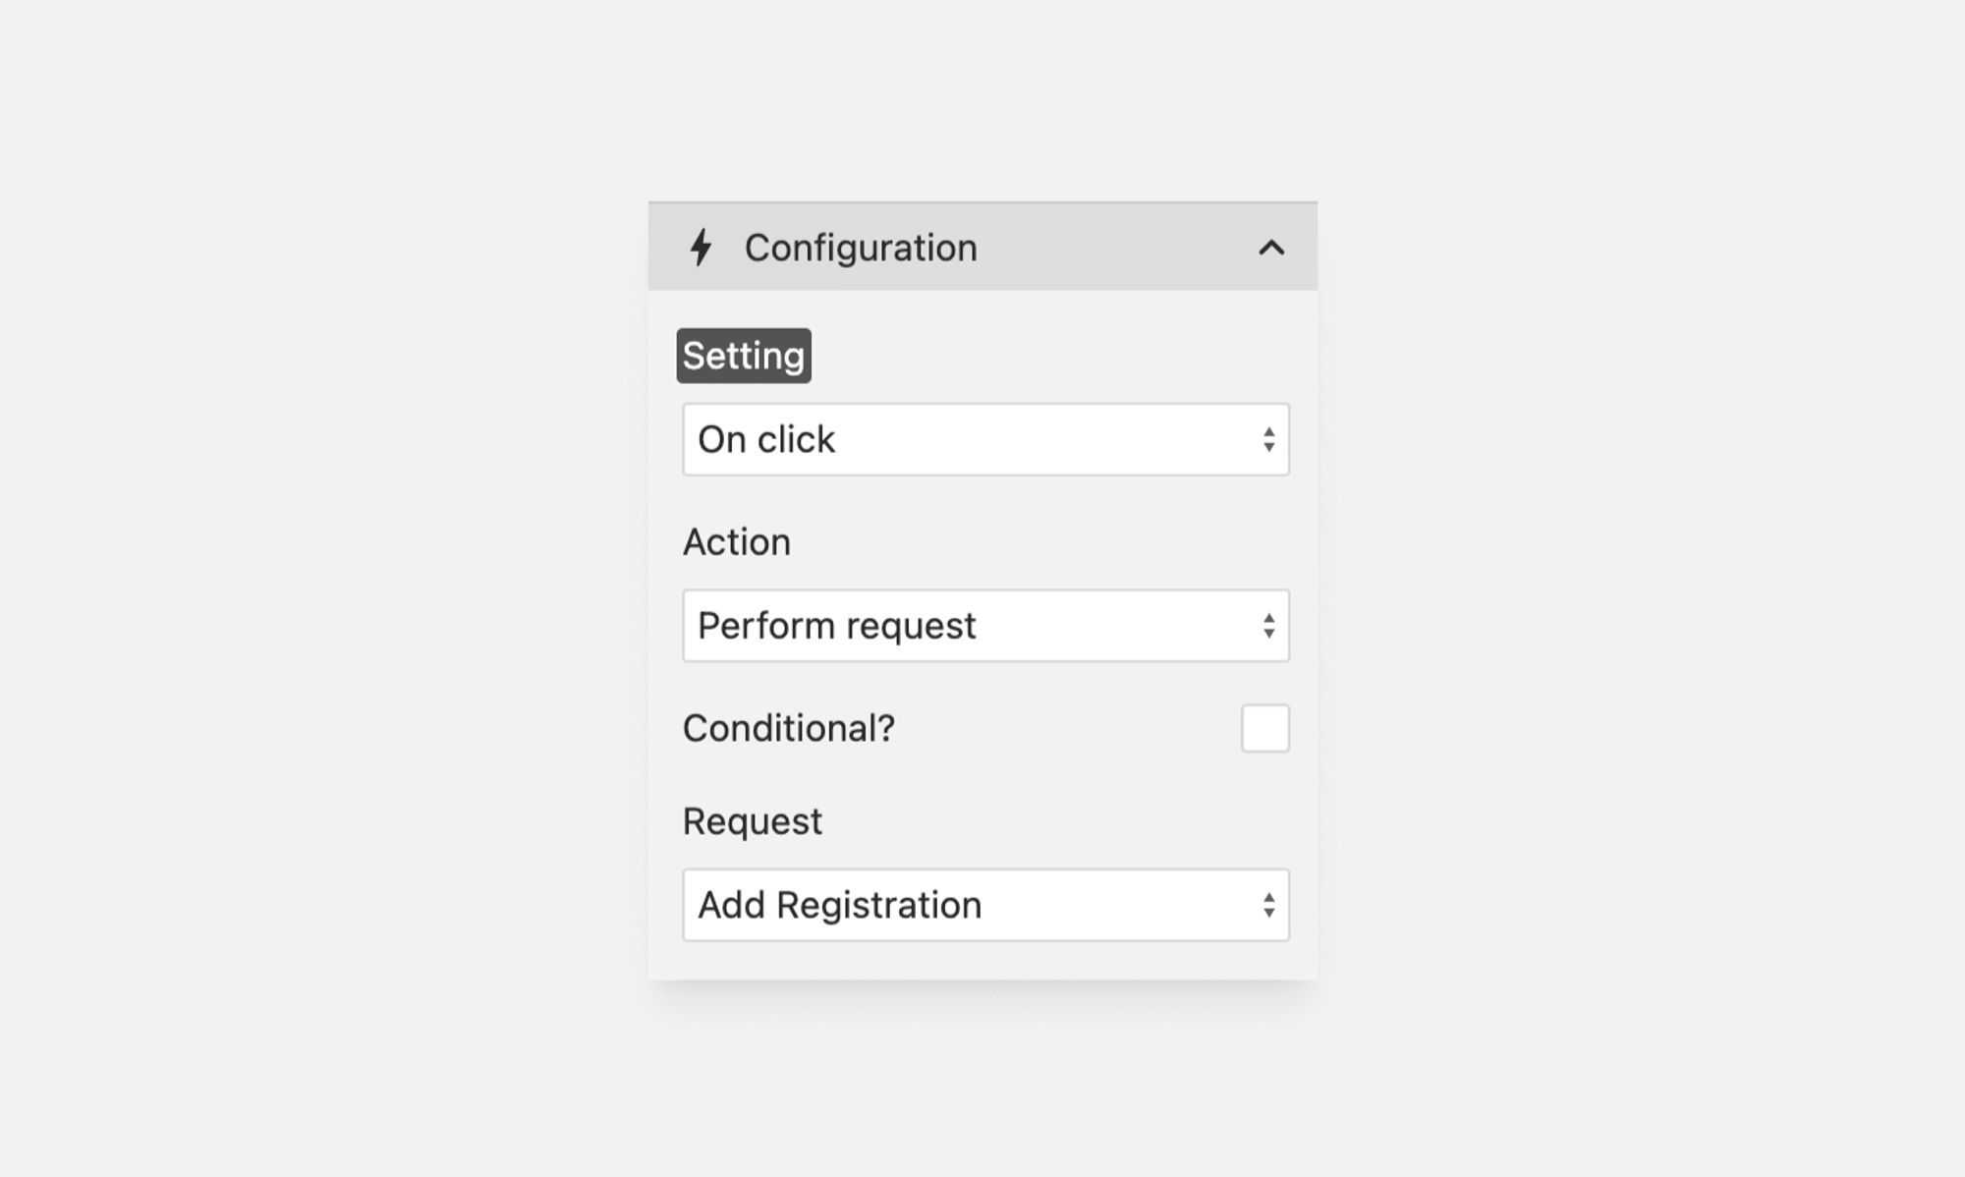This screenshot has width=1965, height=1177.
Task: Click blank panel space below Add Registration
Action: point(982,961)
